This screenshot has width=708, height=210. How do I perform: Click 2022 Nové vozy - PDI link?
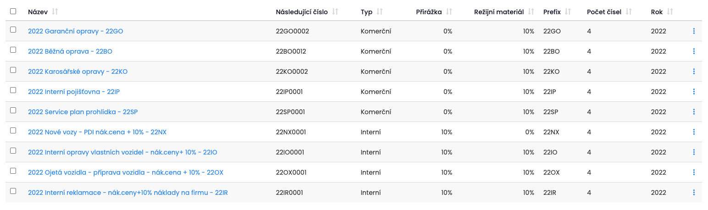[x=97, y=132]
